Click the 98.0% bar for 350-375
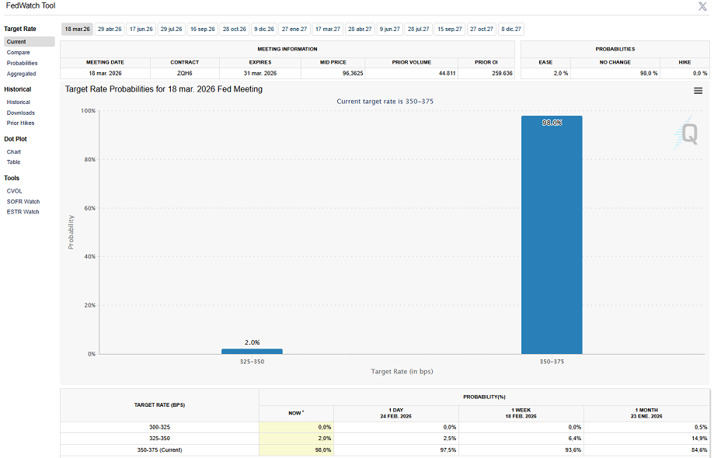Viewport: 714px width, 458px height. tap(551, 234)
